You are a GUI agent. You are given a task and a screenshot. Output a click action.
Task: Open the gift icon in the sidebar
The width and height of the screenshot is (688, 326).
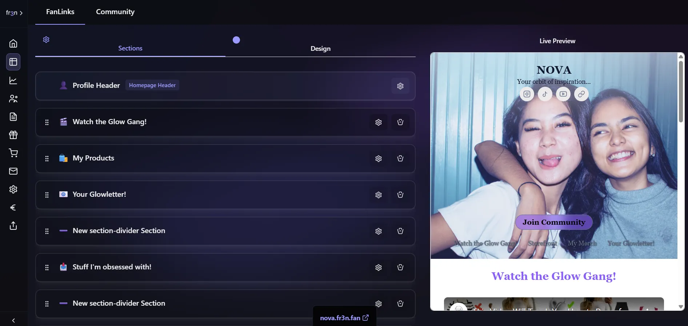(13, 135)
